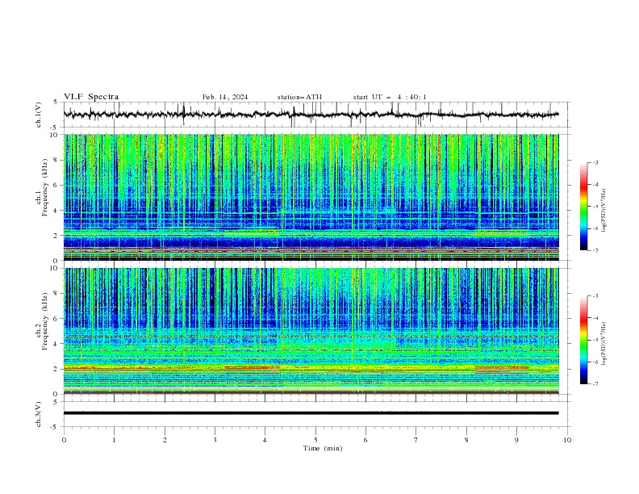Click inside the ch.2 spectrogram panel
639x494 pixels.
point(311,331)
